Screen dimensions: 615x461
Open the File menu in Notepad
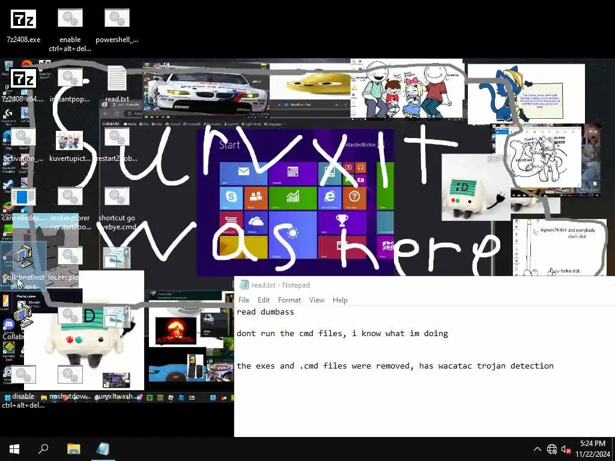coord(244,300)
